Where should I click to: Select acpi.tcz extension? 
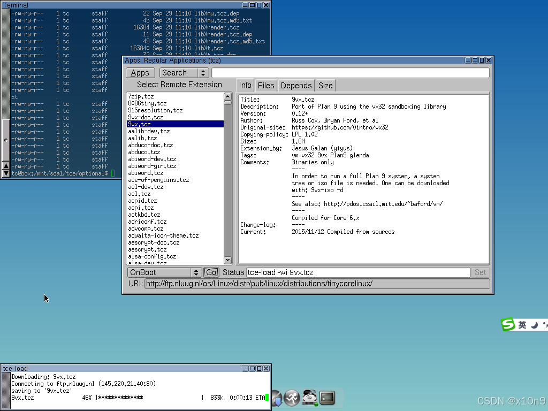(175, 208)
